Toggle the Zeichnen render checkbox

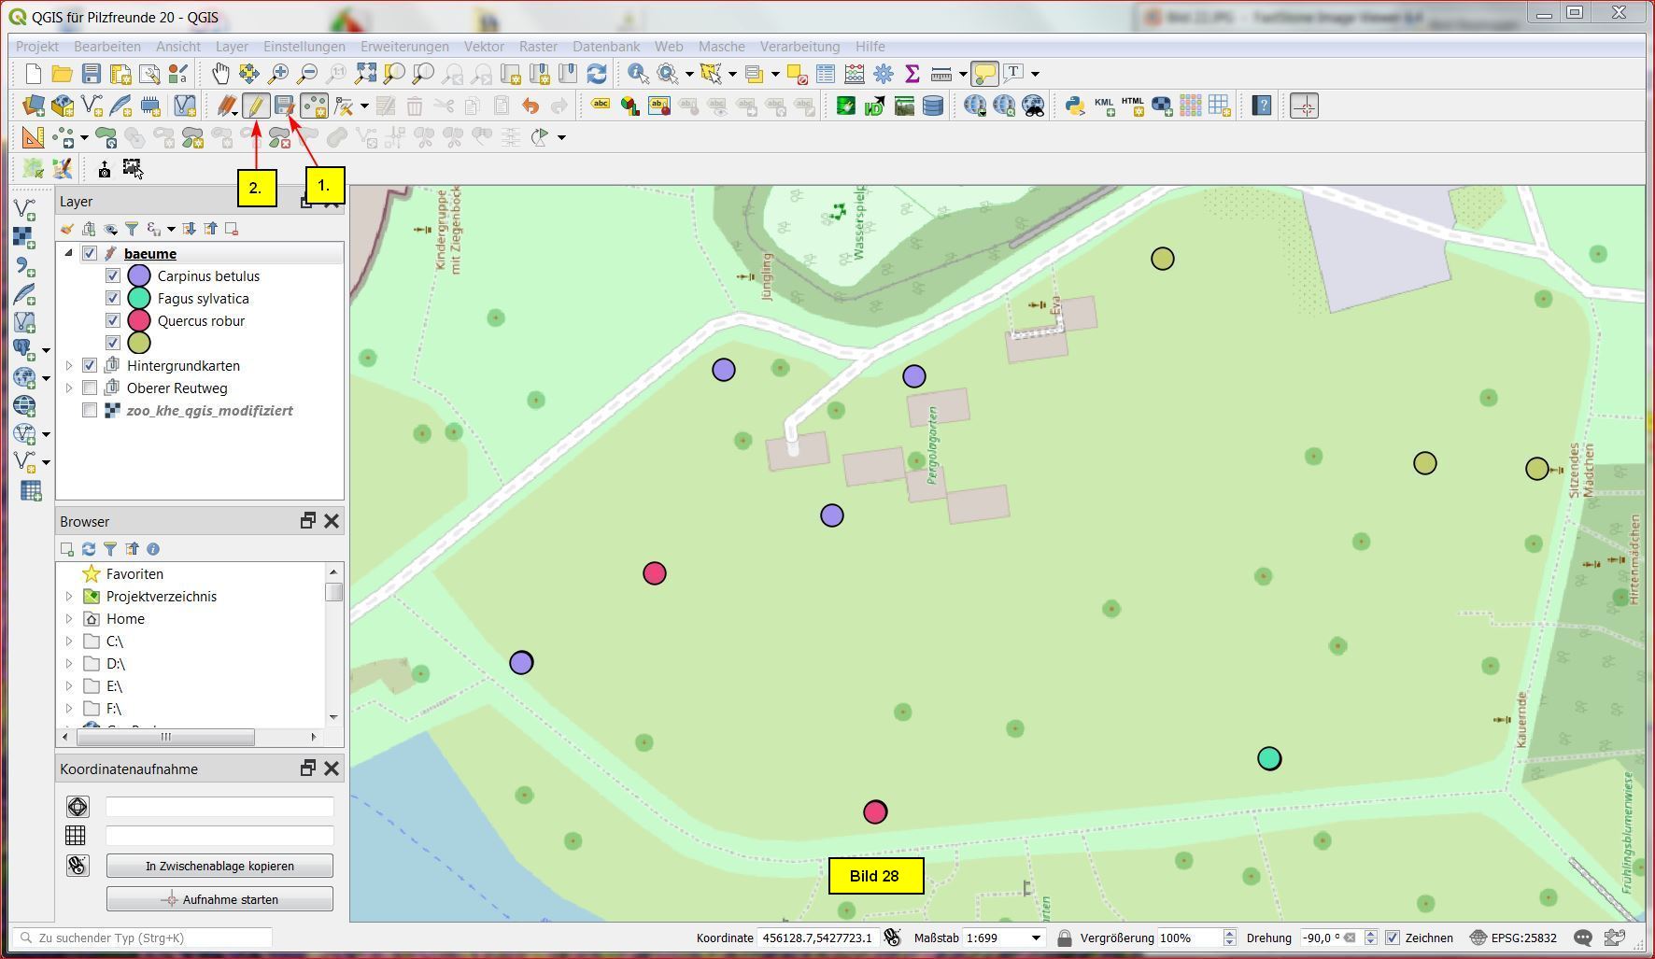click(1393, 938)
